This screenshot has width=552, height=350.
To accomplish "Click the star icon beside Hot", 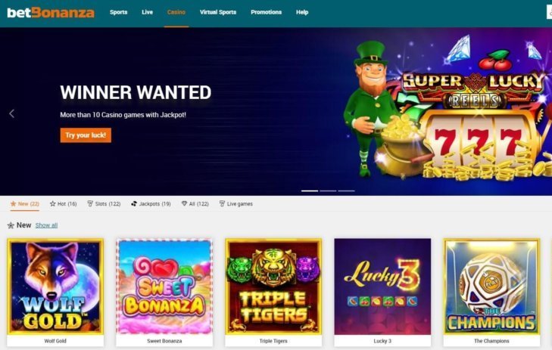I will (x=53, y=204).
